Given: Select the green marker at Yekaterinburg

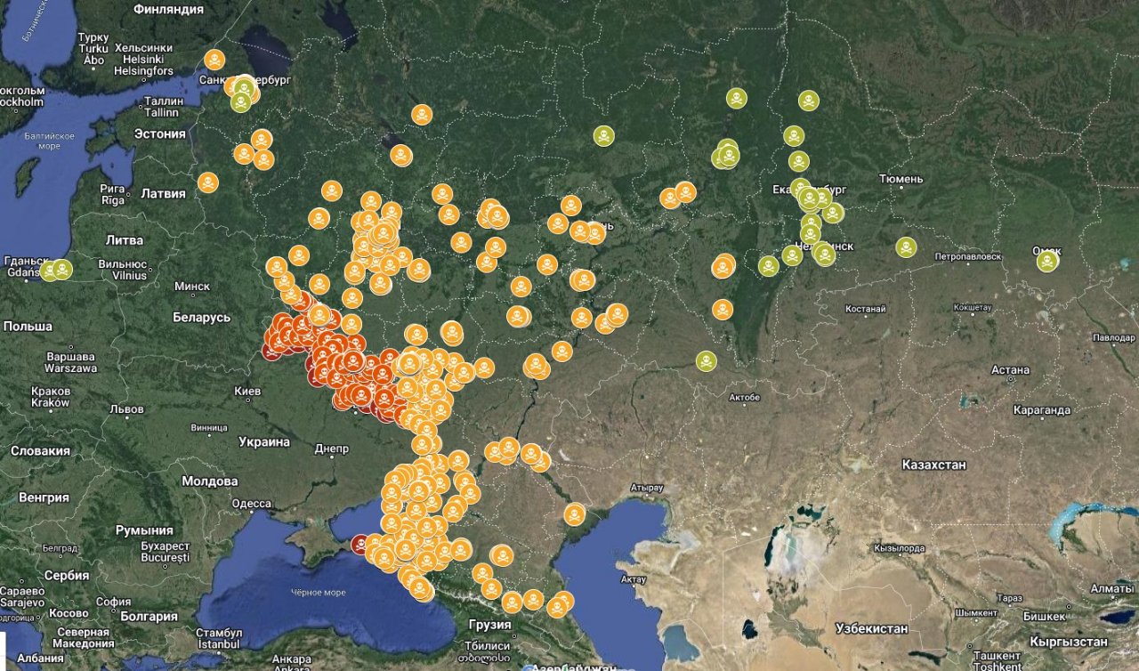Looking at the screenshot, I should (x=809, y=198).
